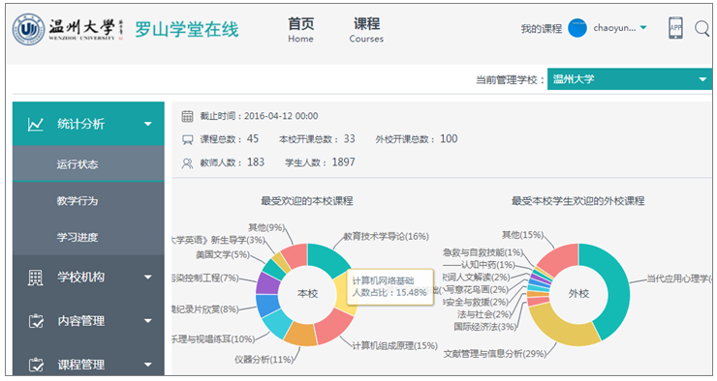717x381 pixels.
Task: Click the 学校机构 building icon
Action: (35, 278)
